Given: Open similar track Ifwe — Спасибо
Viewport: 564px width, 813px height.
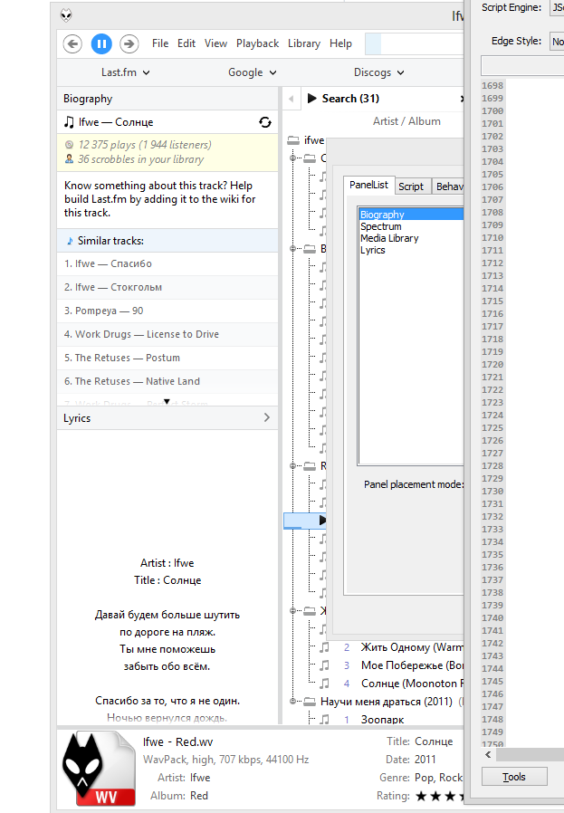Looking at the screenshot, I should click(x=167, y=264).
